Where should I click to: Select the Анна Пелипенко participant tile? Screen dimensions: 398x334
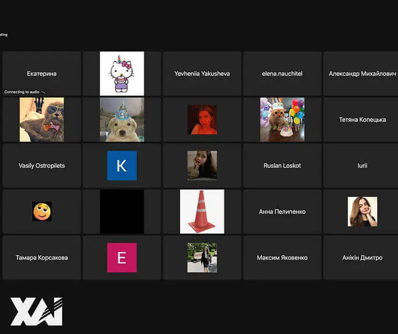coord(282,211)
